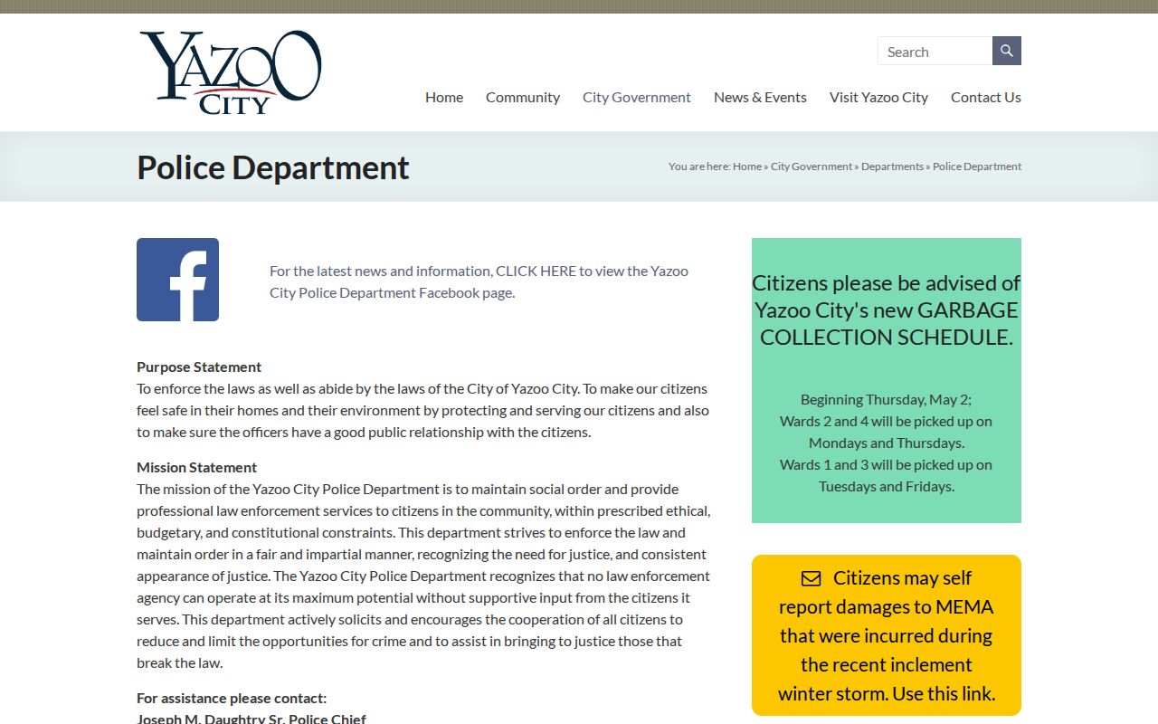Click the Yazoo City logo
This screenshot has width=1158, height=724.
coord(231,72)
